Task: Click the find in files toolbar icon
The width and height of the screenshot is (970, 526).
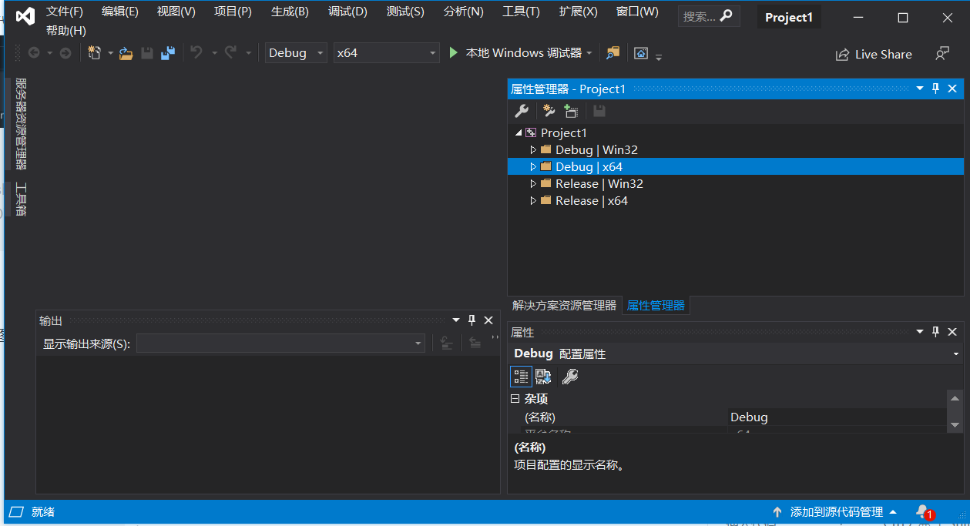Action: point(613,53)
